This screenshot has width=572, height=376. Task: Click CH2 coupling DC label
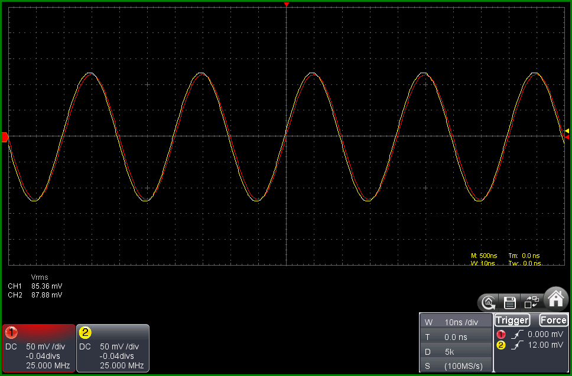pyautogui.click(x=85, y=346)
